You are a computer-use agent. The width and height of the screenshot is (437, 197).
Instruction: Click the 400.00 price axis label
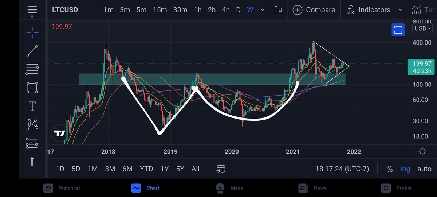point(422,43)
